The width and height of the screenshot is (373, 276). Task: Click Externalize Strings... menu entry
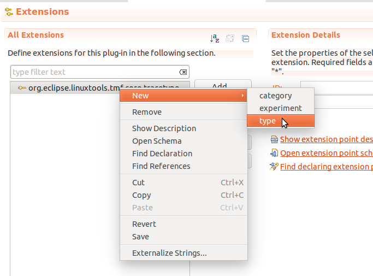169,253
